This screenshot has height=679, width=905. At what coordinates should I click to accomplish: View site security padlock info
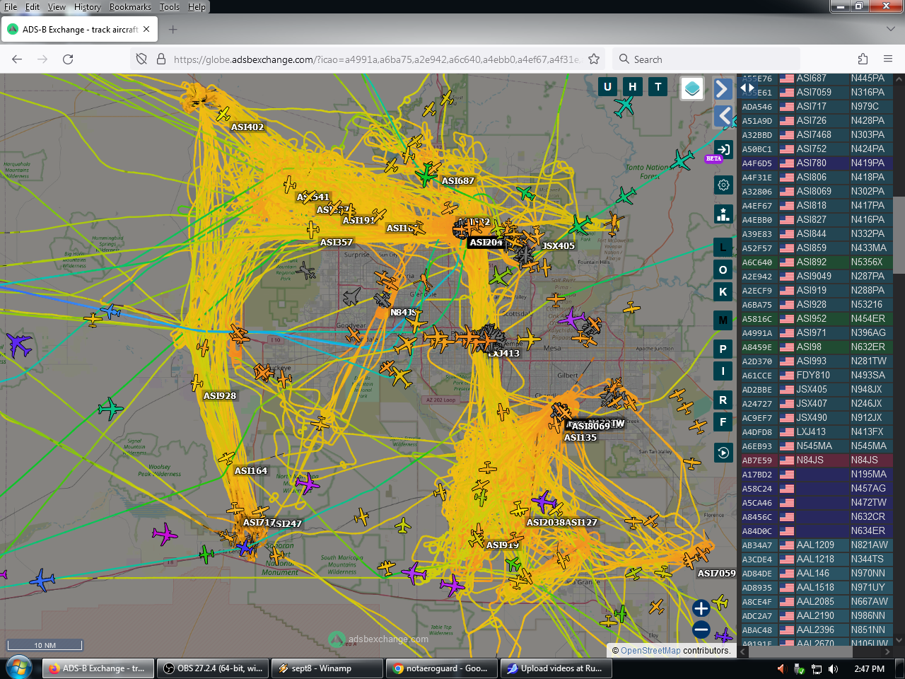[x=161, y=59]
